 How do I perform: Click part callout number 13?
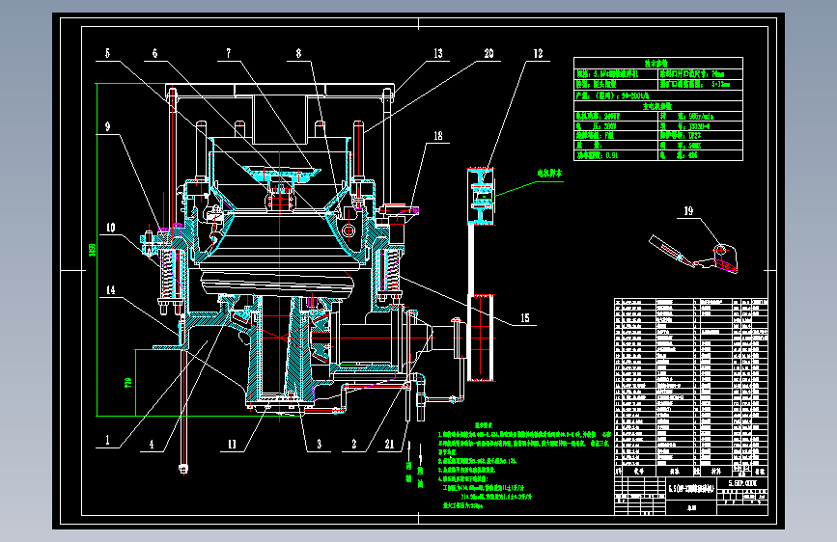(x=438, y=53)
